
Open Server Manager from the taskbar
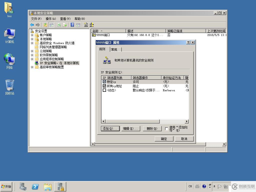click(23, 186)
